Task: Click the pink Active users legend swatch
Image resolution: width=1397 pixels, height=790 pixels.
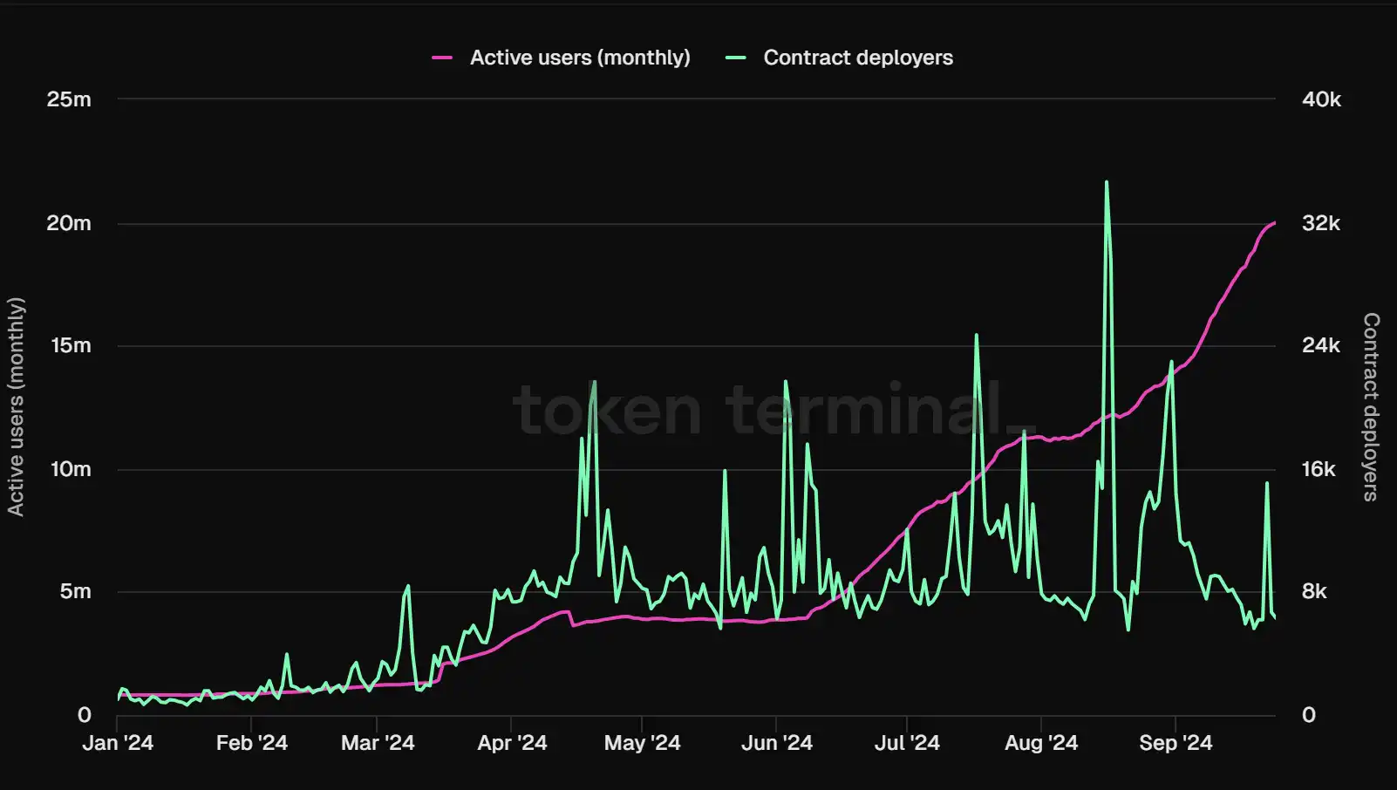Action: [442, 58]
